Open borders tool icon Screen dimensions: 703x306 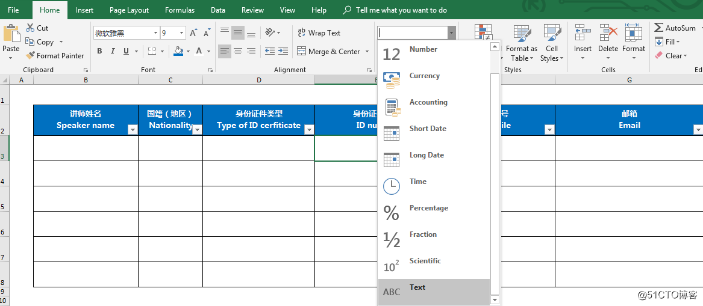[x=152, y=51]
